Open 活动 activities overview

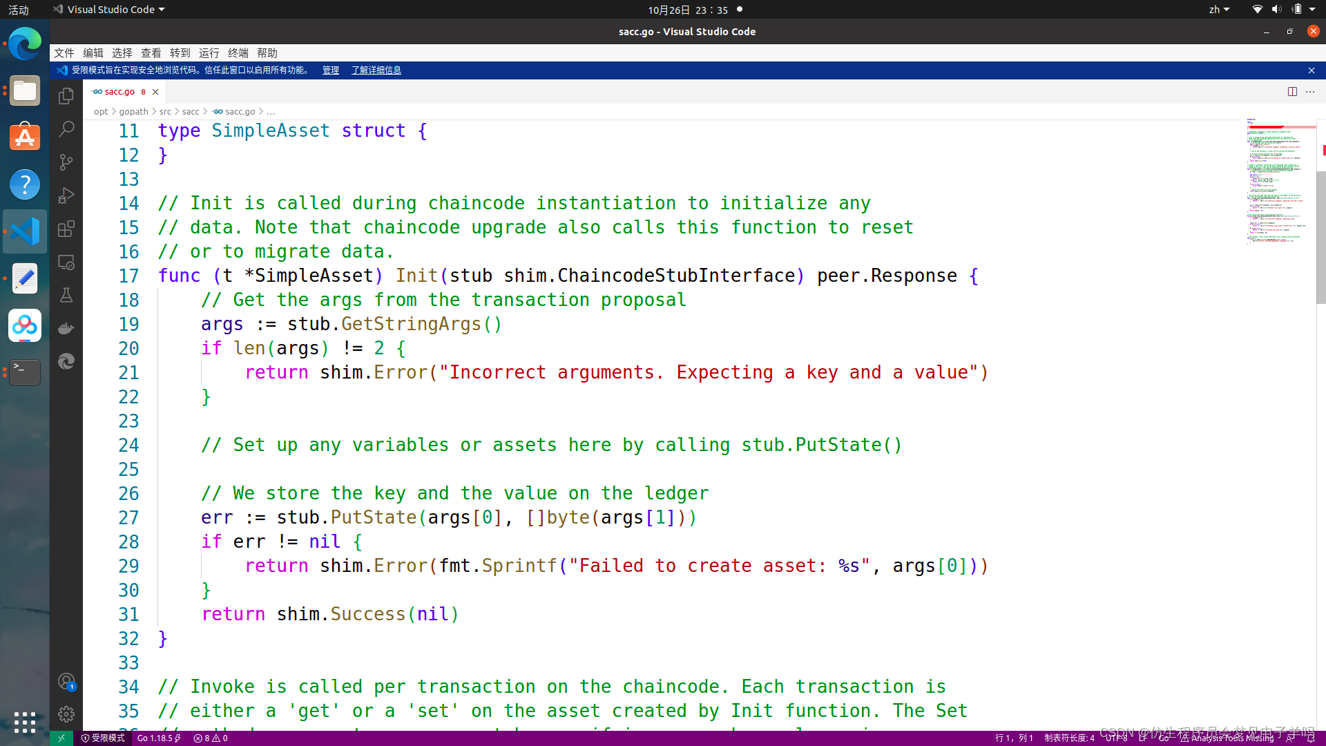point(19,10)
